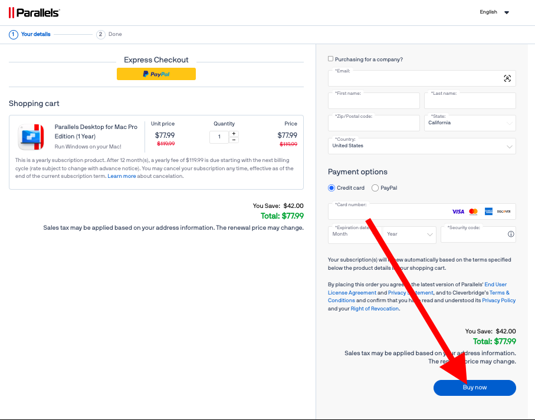535x420 pixels.
Task: Click the Parallels Desktop product icon
Action: pos(31,137)
